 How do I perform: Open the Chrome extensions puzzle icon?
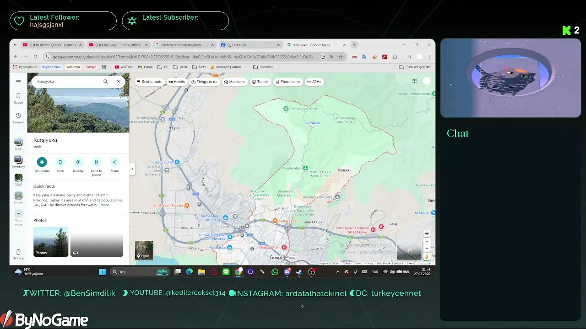(395, 57)
